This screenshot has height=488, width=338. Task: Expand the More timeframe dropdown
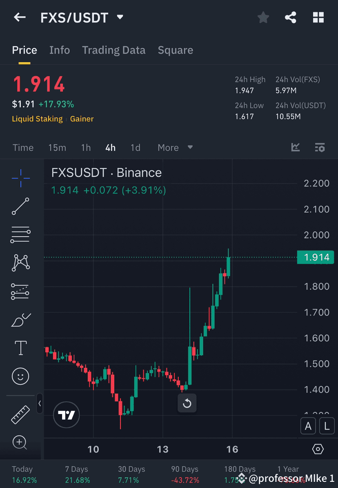pyautogui.click(x=175, y=148)
